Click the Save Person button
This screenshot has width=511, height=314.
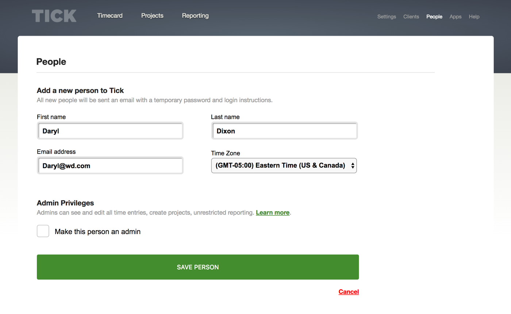coord(197,267)
